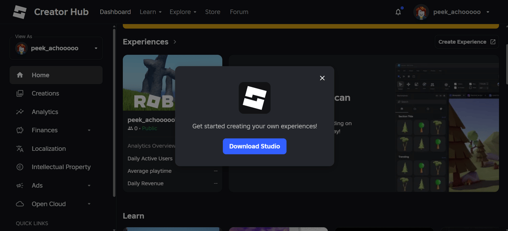Select Creations in the sidebar
Image resolution: width=508 pixels, height=231 pixels.
tap(56, 93)
